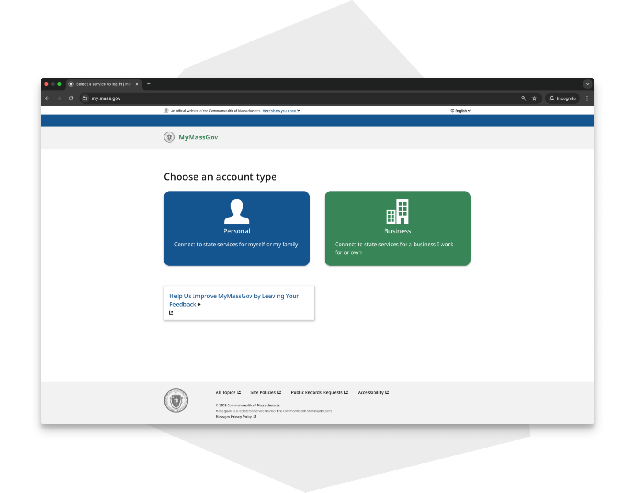635x493 pixels.
Task: Open the Accessibility footer link
Action: 373,392
